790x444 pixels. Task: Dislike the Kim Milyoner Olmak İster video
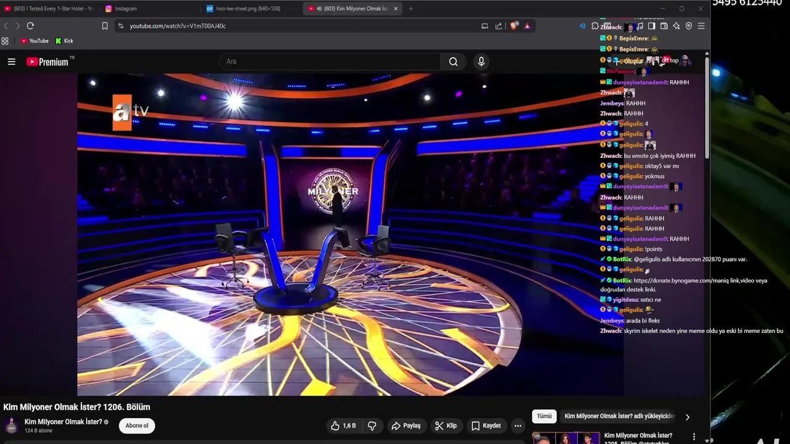372,425
